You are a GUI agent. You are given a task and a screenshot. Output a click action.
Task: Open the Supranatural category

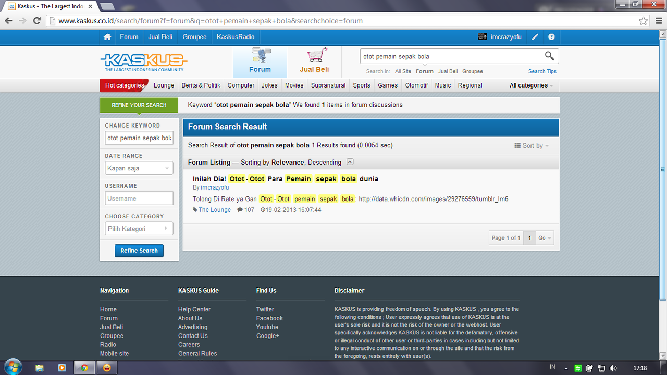coord(328,85)
